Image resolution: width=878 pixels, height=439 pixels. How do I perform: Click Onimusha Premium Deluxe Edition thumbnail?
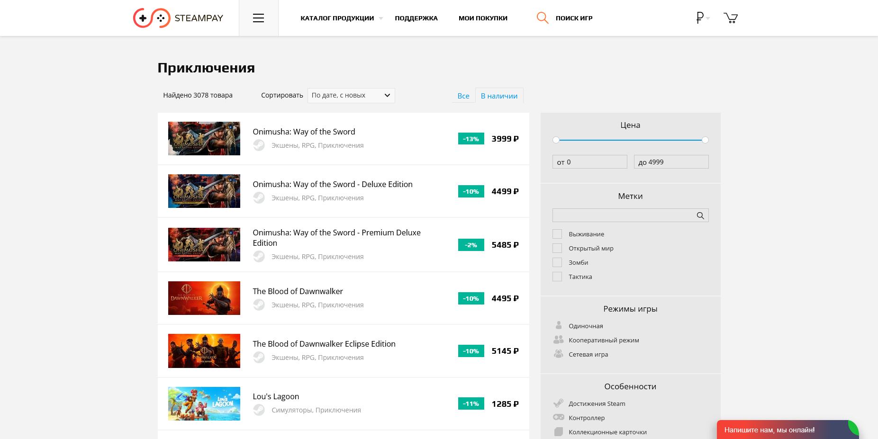(x=204, y=244)
